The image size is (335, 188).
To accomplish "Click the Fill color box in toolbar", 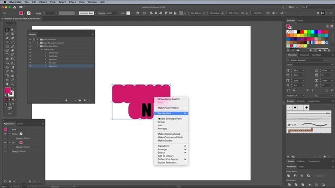I will (8, 90).
